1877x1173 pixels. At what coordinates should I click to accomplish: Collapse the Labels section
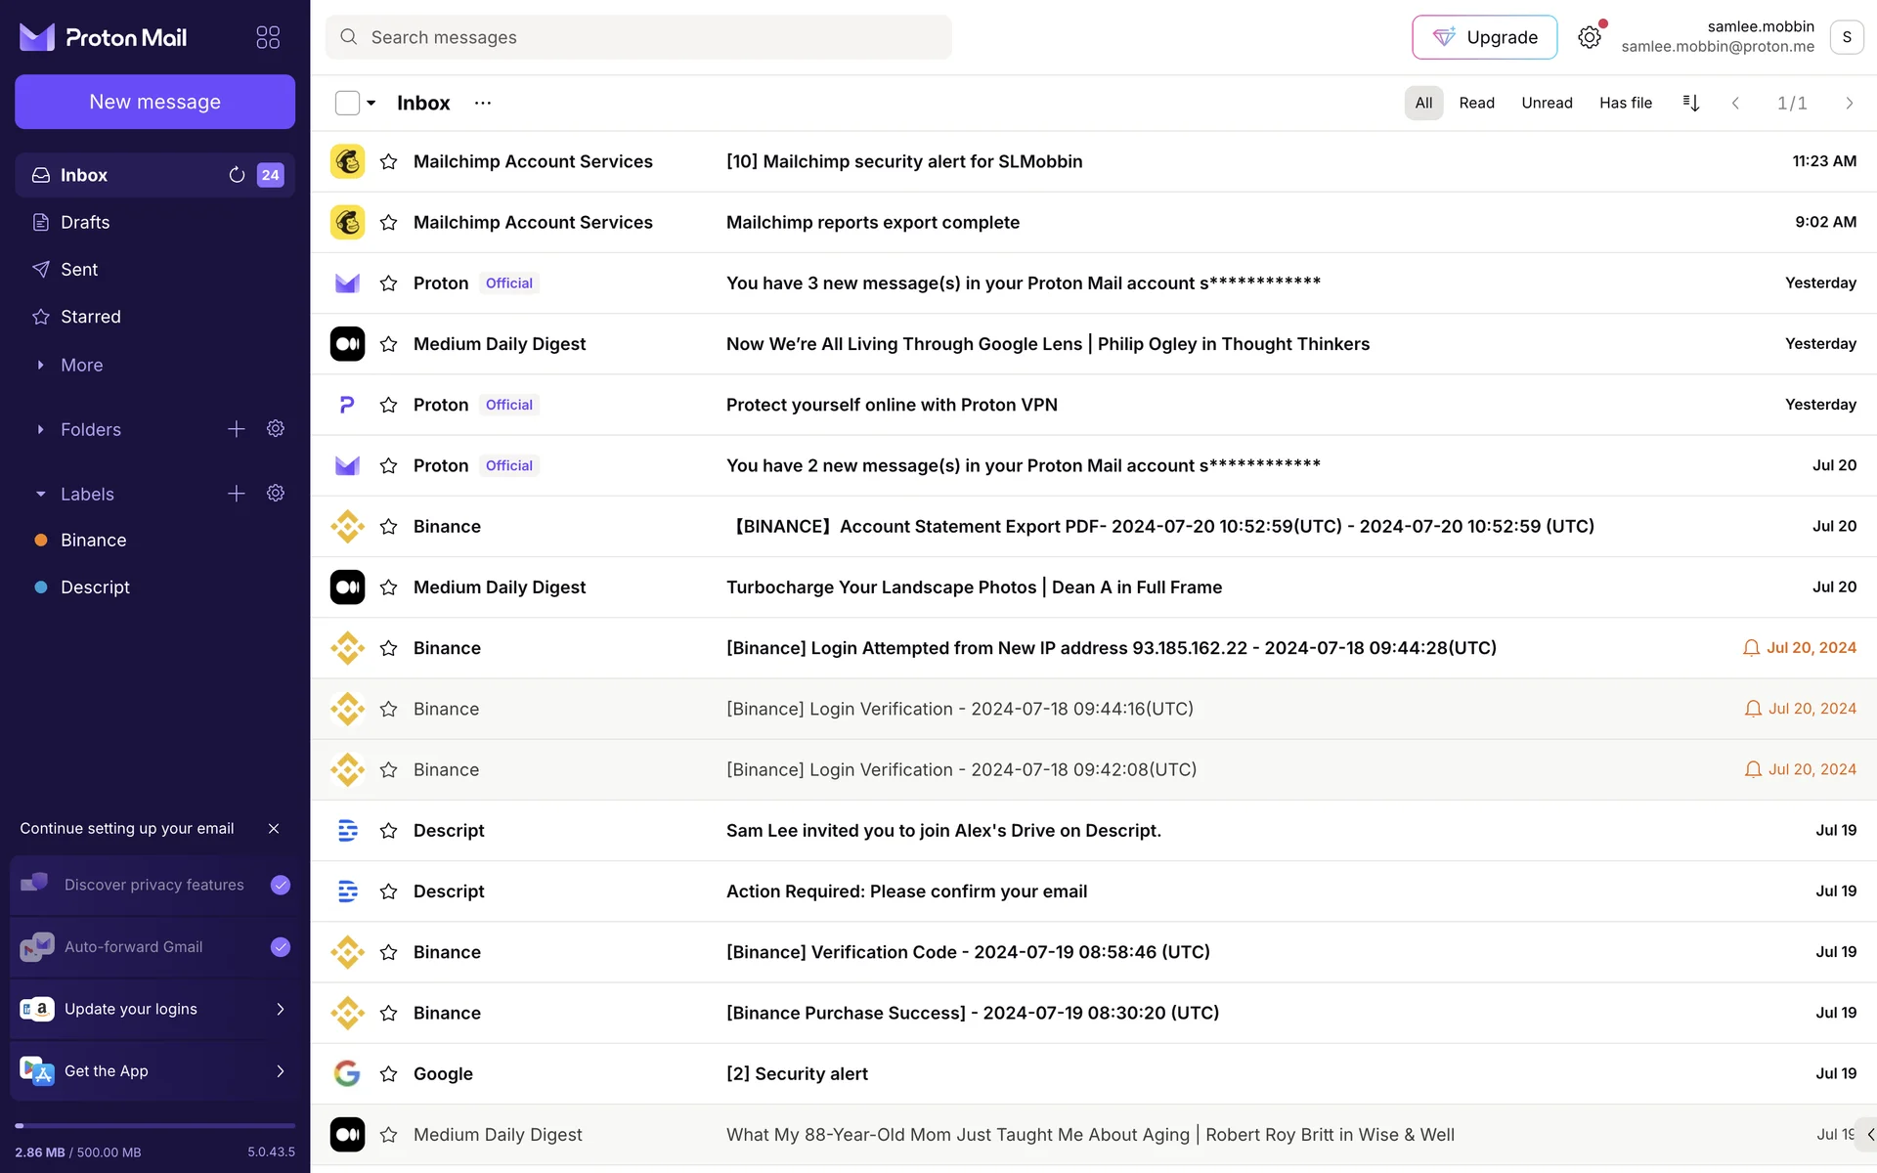[41, 495]
